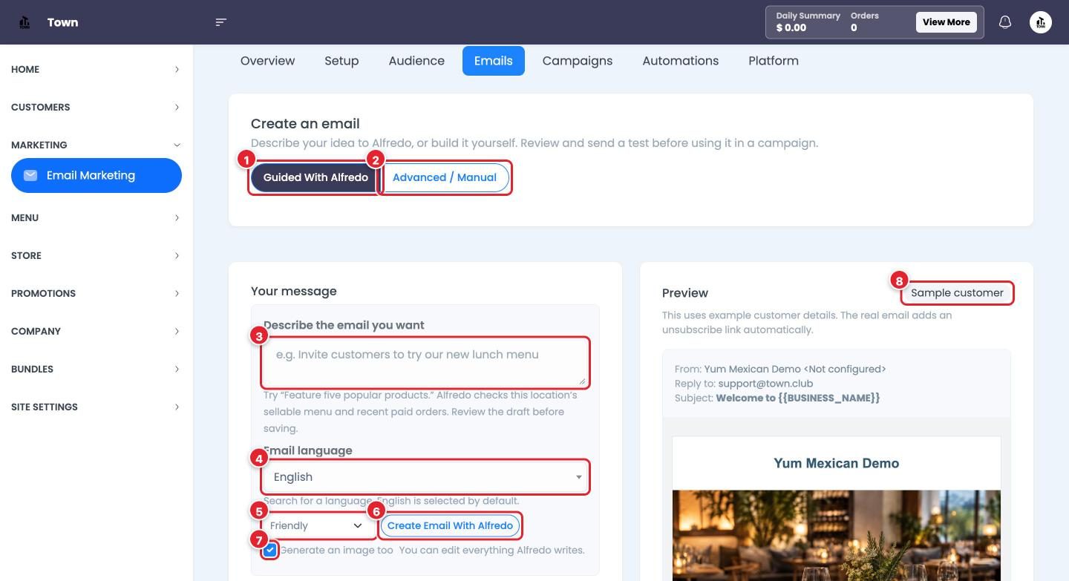Open the Automations tab
This screenshot has width=1069, height=581.
pos(681,61)
